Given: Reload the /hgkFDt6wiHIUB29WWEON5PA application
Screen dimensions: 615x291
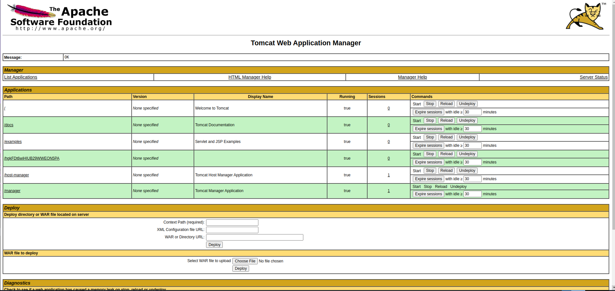Looking at the screenshot, I should [446, 154].
